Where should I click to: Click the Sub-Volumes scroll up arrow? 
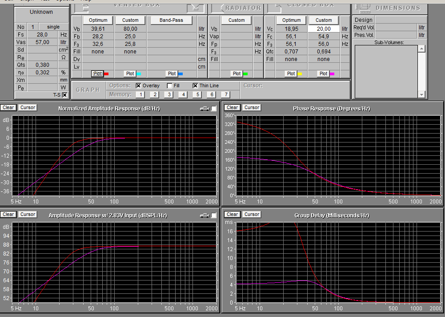(421, 49)
